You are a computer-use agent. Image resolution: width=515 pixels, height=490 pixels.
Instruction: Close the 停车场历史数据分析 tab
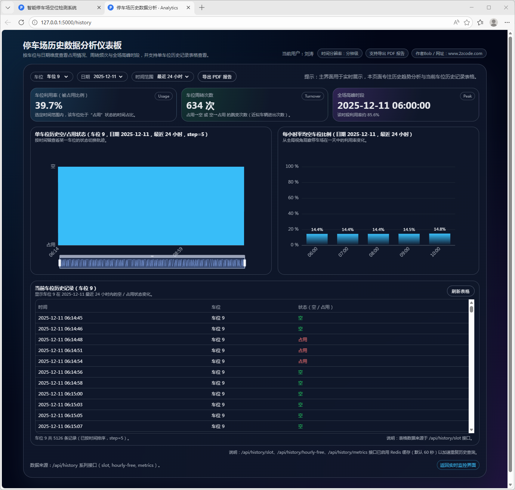tap(188, 7)
